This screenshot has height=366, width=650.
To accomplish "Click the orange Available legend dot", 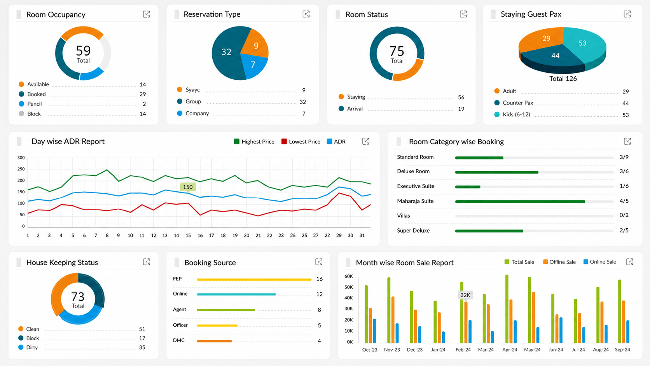I will click(21, 84).
